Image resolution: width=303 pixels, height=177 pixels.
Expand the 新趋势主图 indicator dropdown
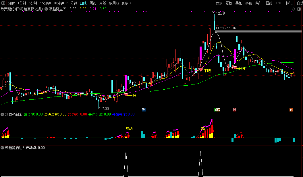point(46,9)
